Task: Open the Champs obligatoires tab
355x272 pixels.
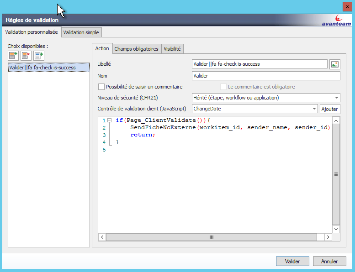Action: (136, 49)
